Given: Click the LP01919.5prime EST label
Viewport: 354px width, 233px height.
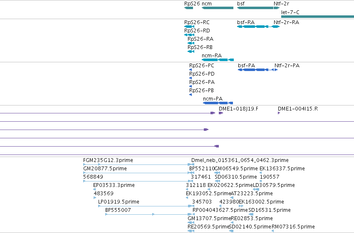Looking at the screenshot, I should click(x=119, y=202).
